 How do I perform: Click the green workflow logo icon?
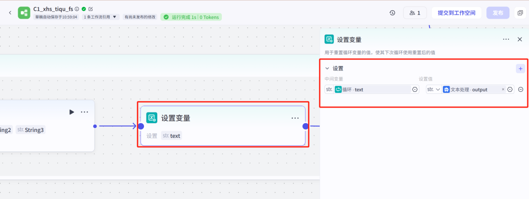click(24, 13)
